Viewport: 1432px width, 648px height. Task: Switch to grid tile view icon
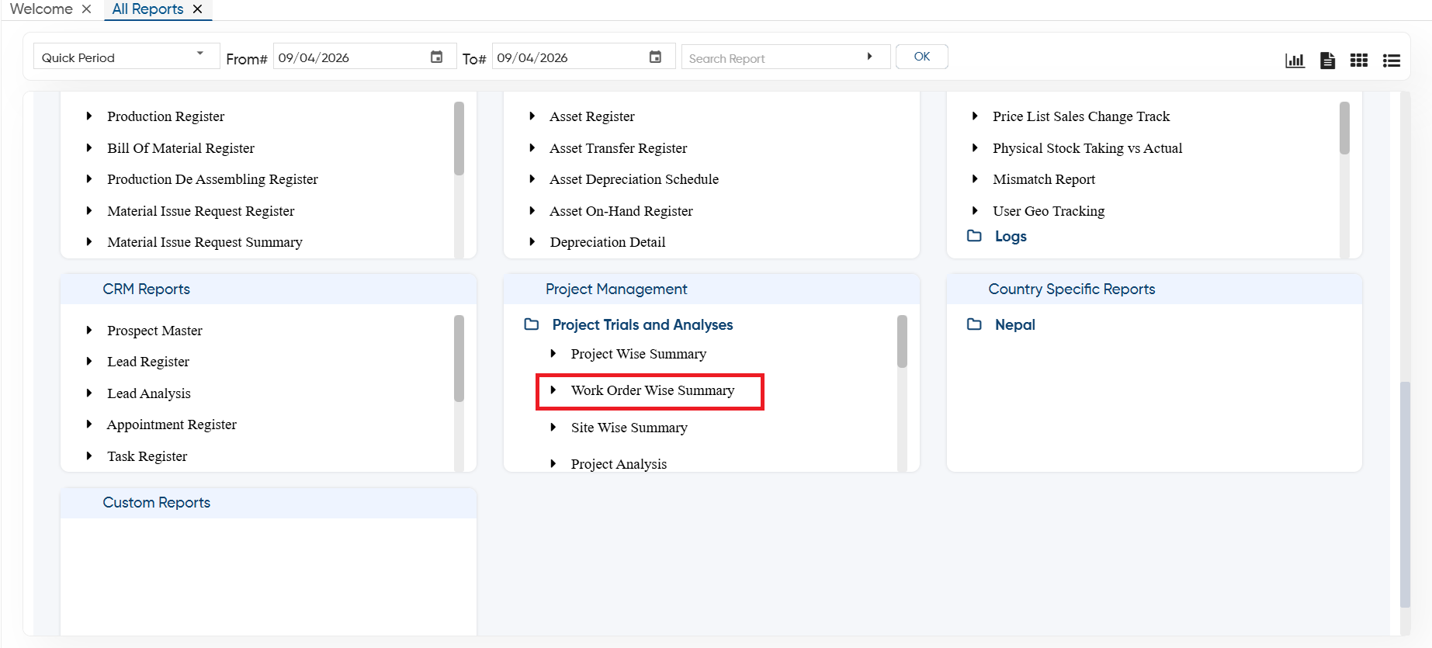1359,61
